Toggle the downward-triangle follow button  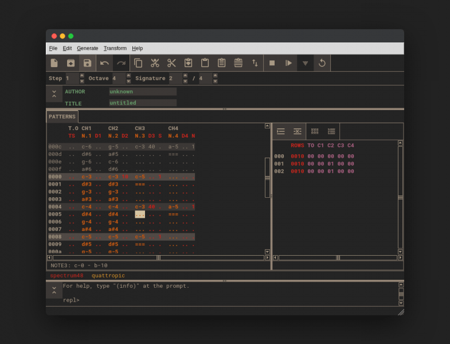306,63
